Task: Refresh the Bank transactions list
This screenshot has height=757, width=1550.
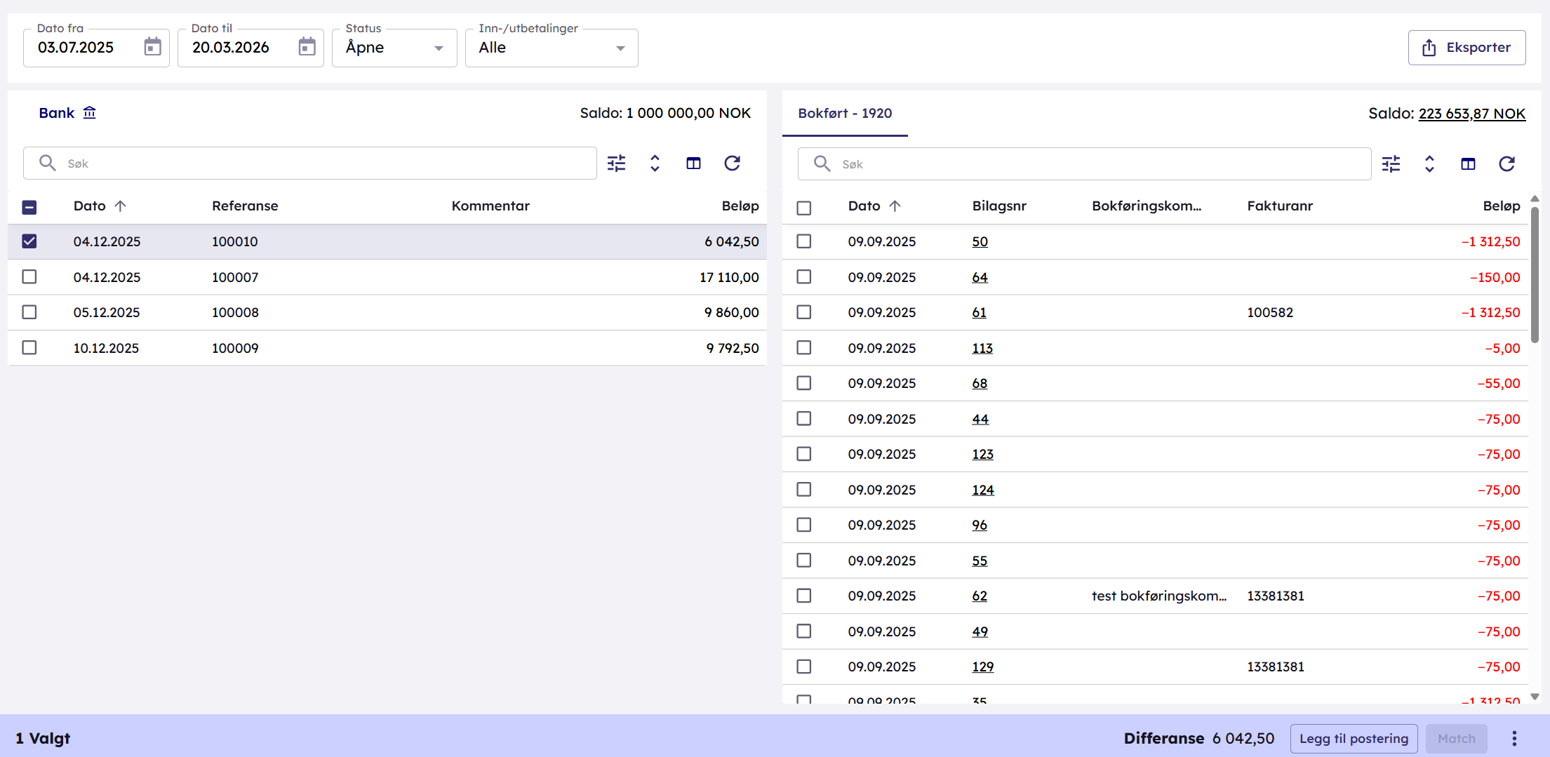Action: click(x=732, y=163)
